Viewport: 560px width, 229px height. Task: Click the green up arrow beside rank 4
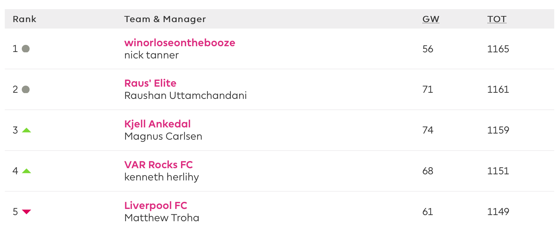[27, 171]
